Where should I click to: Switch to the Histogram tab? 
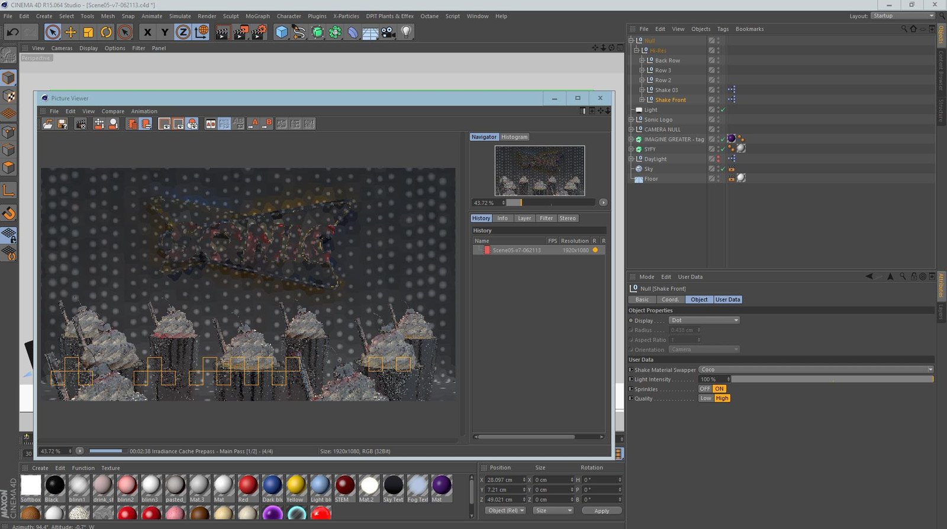point(514,137)
